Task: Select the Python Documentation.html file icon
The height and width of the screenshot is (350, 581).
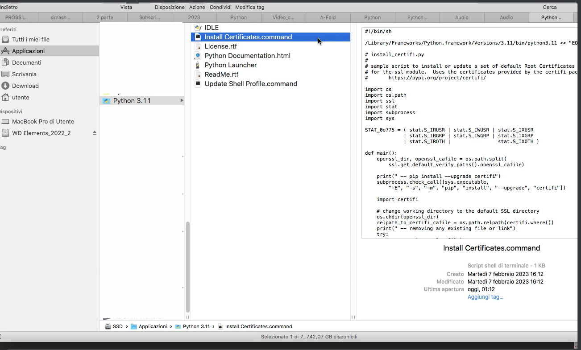Action: click(198, 56)
